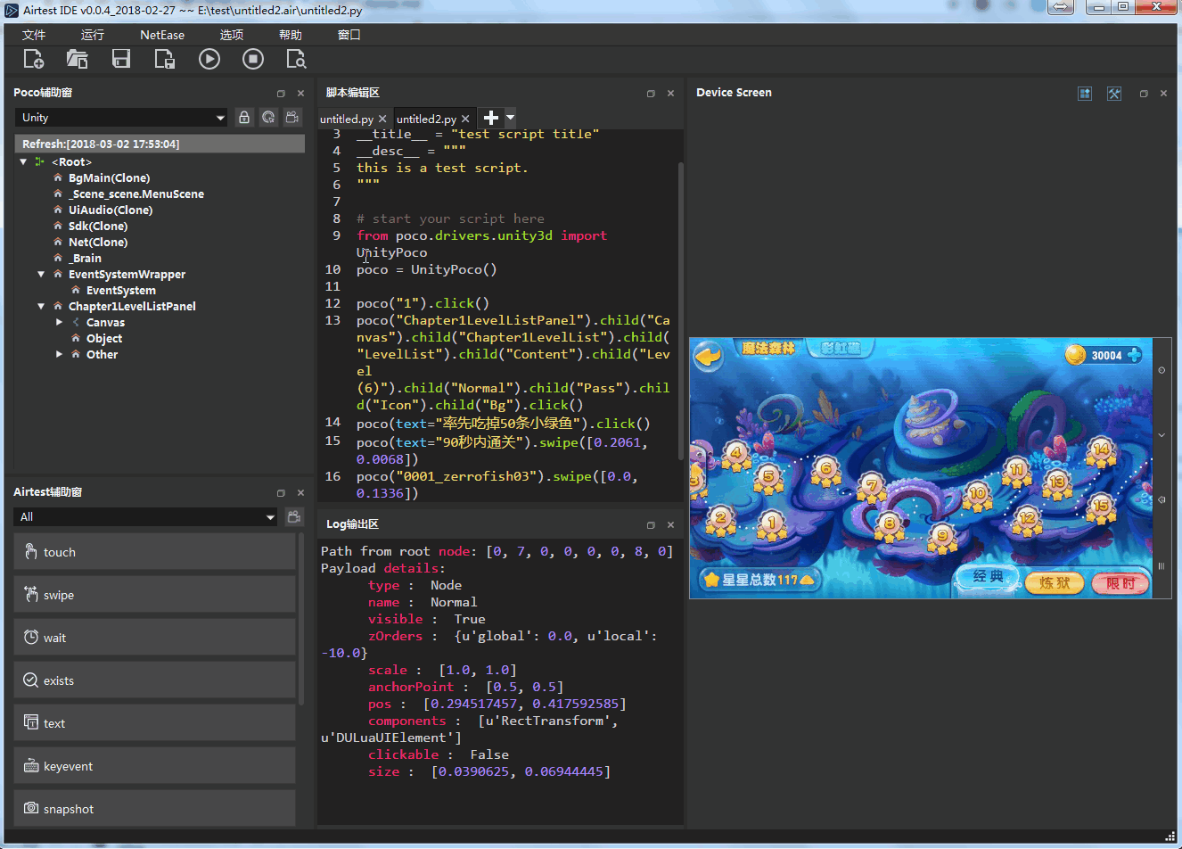This screenshot has height=849, width=1182.
Task: Open the 窗口 menu
Action: (349, 35)
